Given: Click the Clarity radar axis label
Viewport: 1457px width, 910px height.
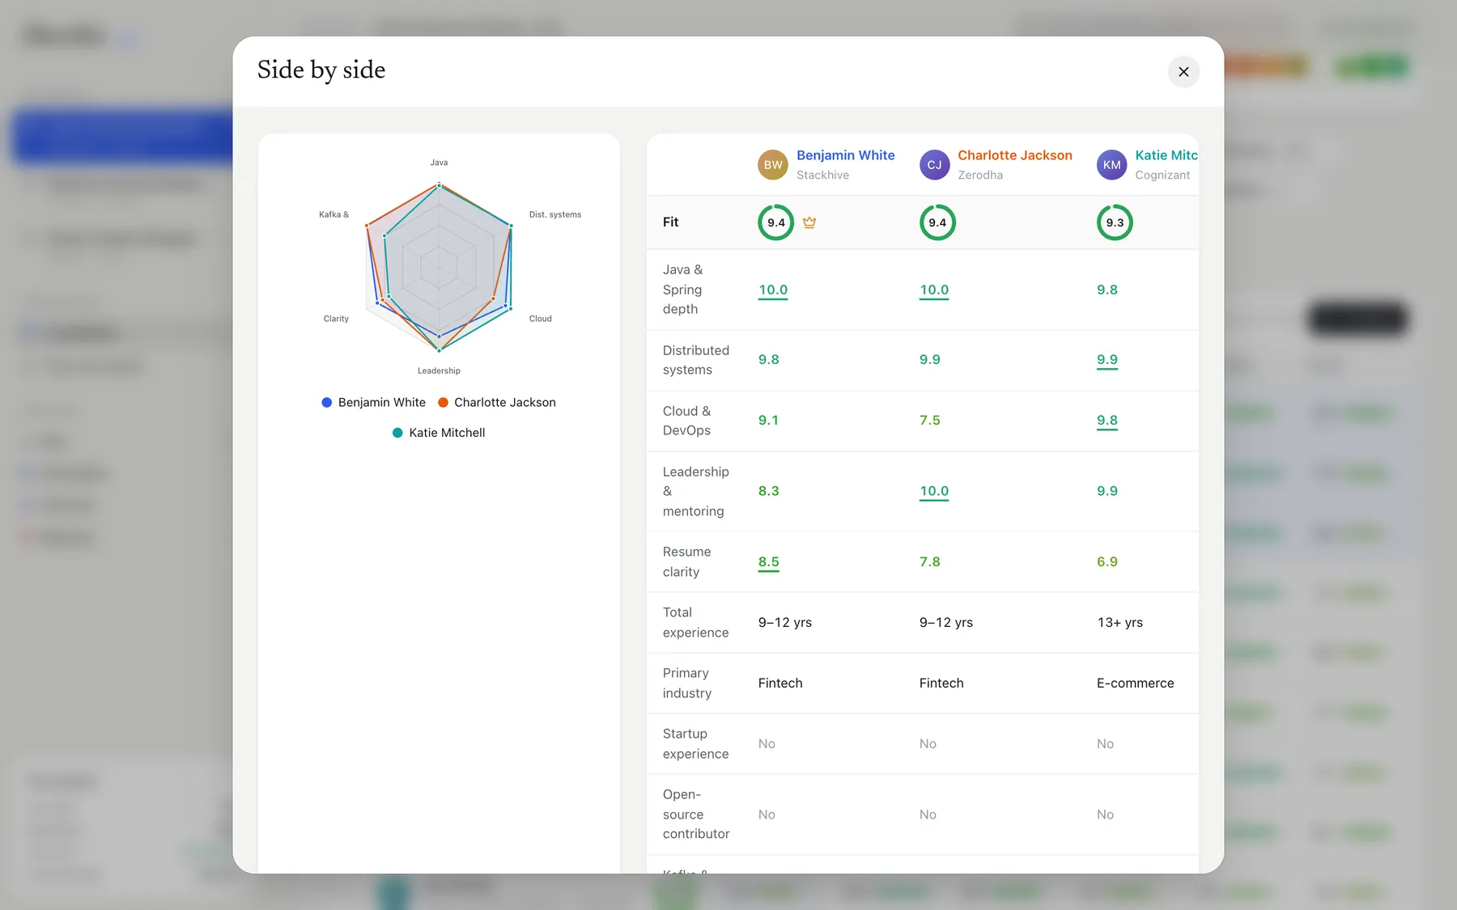Looking at the screenshot, I should click(x=336, y=319).
